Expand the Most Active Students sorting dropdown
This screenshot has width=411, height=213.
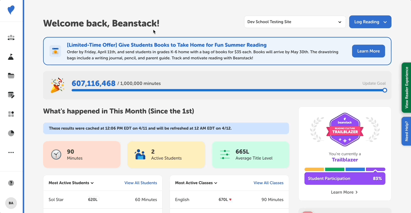tap(92, 183)
